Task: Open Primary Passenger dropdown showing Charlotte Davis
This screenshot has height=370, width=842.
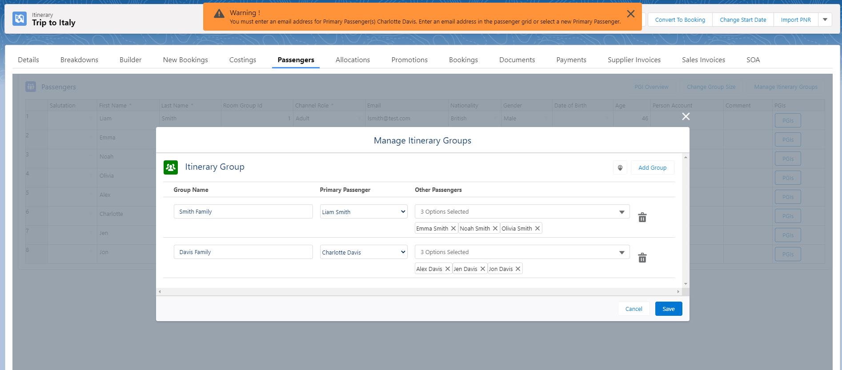Action: click(x=364, y=252)
